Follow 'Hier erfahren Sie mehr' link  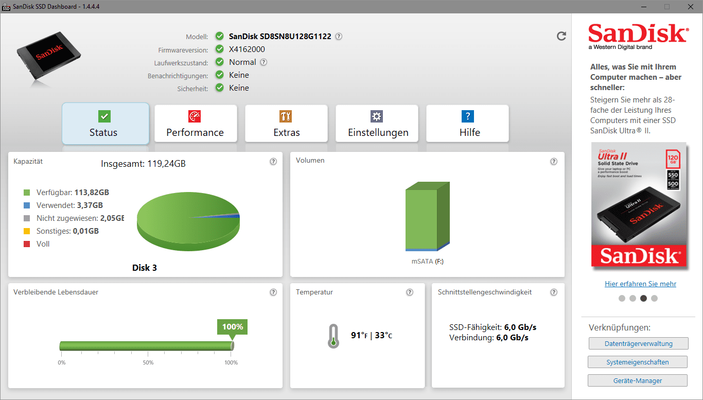tap(640, 284)
